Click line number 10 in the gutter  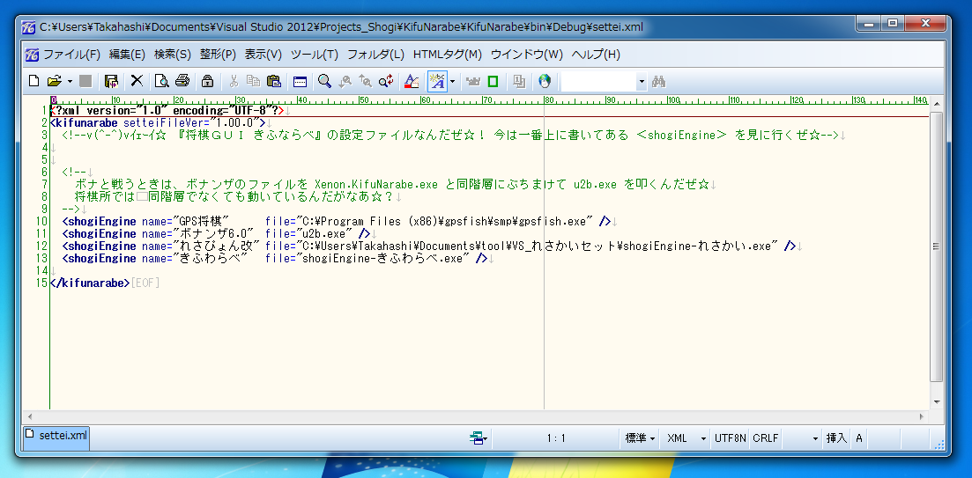[42, 221]
